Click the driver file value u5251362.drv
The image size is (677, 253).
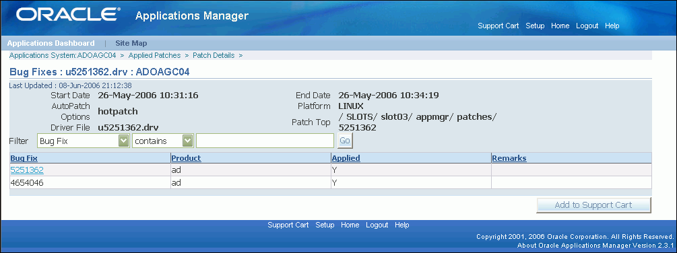pyautogui.click(x=128, y=128)
